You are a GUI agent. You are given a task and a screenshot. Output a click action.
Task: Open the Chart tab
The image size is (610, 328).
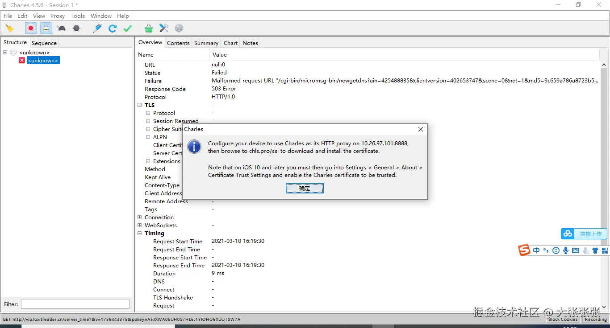tap(230, 43)
